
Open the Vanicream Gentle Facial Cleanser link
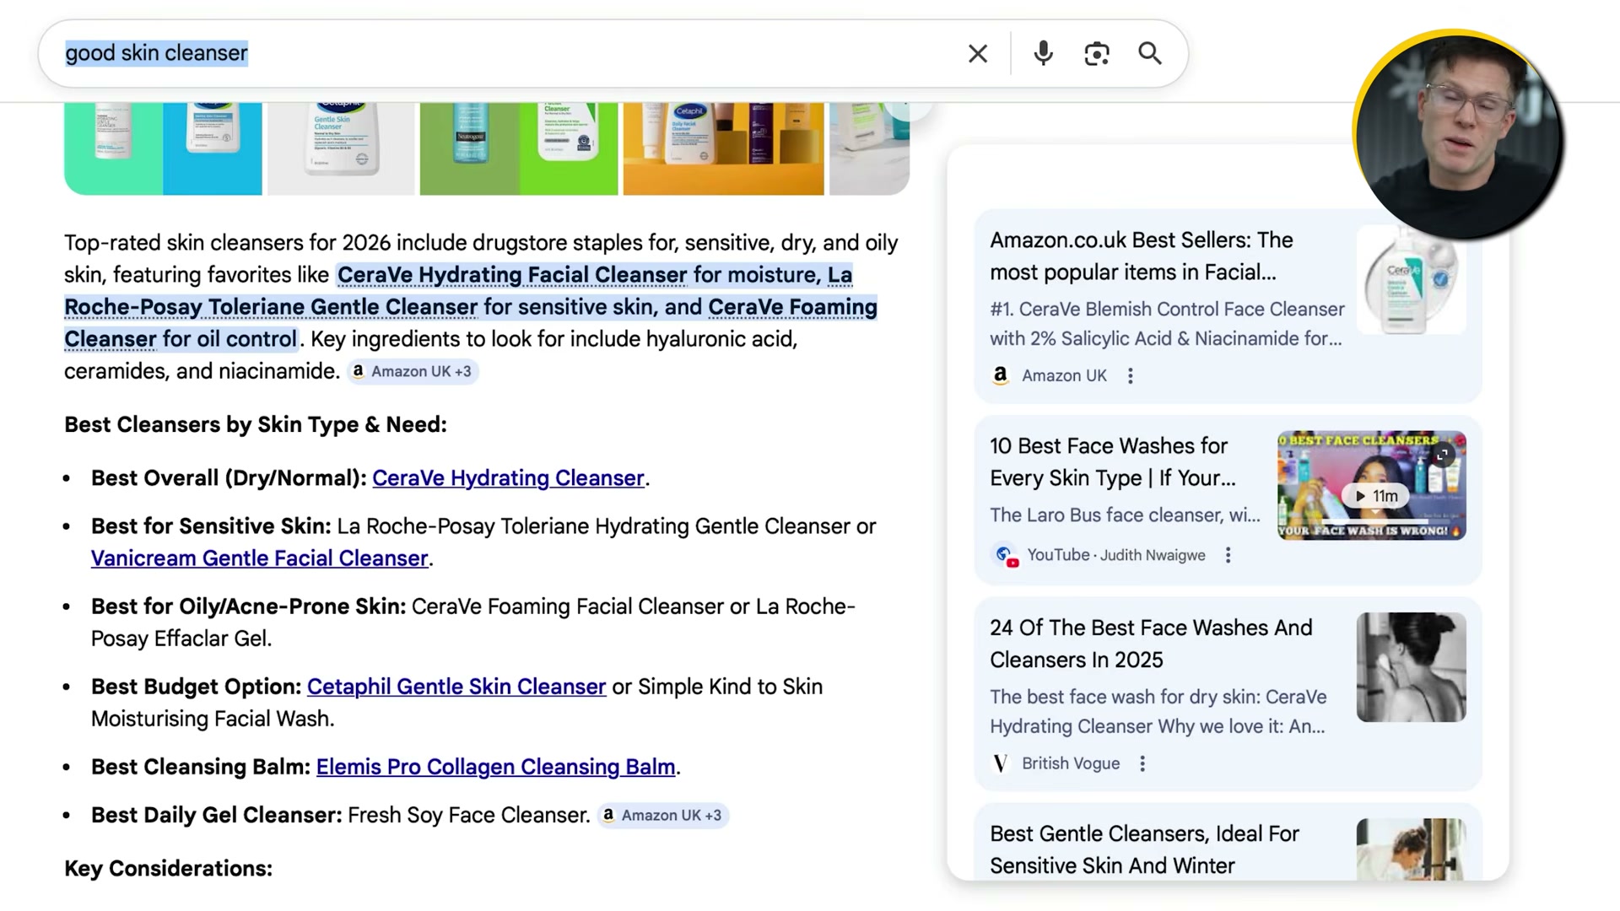260,558
